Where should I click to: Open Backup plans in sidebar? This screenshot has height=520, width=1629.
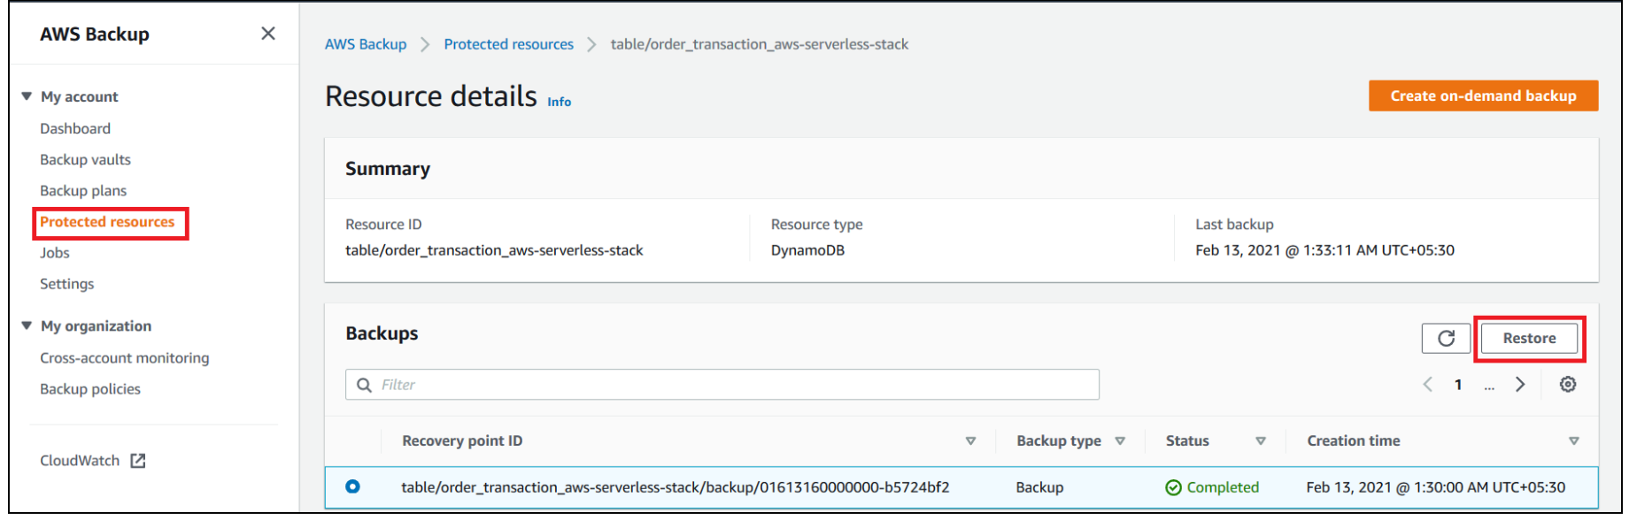point(83,191)
